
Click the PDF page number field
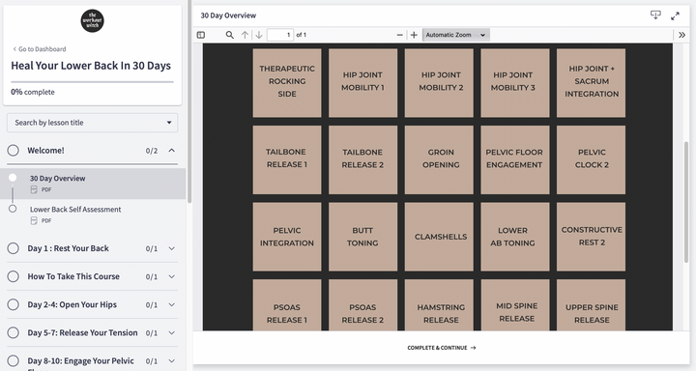click(x=280, y=35)
